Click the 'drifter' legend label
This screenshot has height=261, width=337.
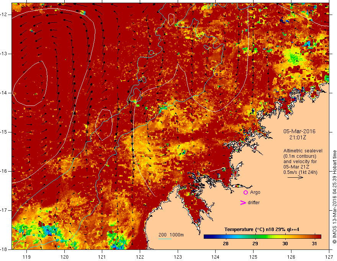point(254,203)
